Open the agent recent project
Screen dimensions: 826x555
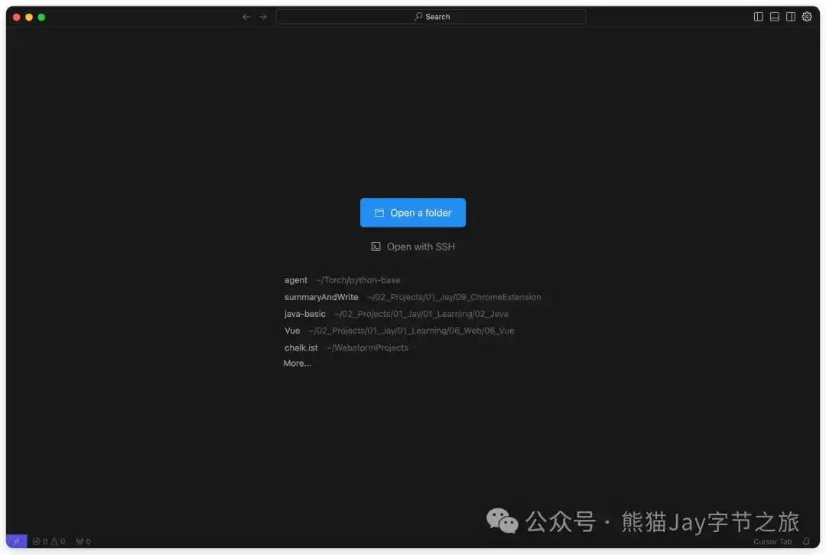tap(296, 279)
